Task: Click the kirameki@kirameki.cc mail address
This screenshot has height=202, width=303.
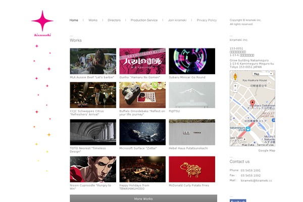Action: pyautogui.click(x=256, y=181)
